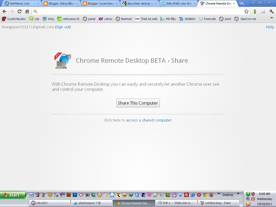Screen dimensions: 276x207
Task: Click the gray bars extension icon
Action: coord(263,12)
